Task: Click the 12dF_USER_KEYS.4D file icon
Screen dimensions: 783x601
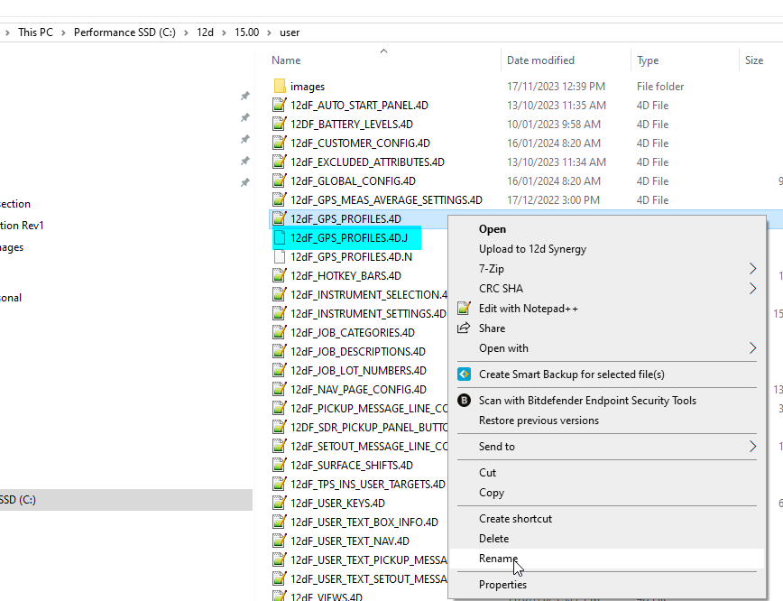Action: point(280,504)
